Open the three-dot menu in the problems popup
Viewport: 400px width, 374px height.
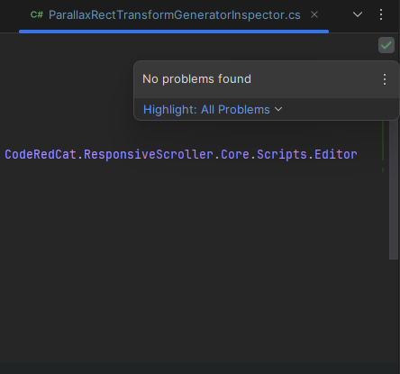click(385, 79)
